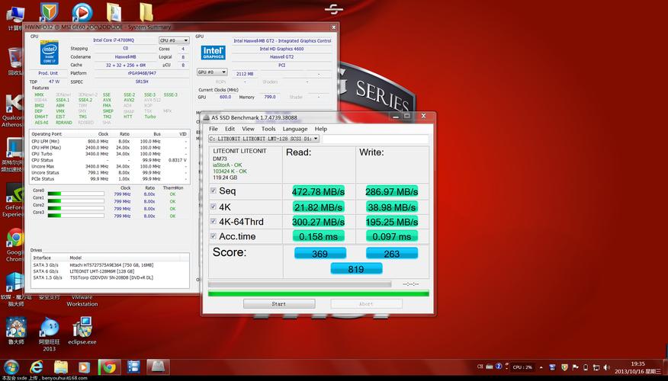Open the Windows Start menu orb
Screen dimensions: 668x381
coord(11,367)
